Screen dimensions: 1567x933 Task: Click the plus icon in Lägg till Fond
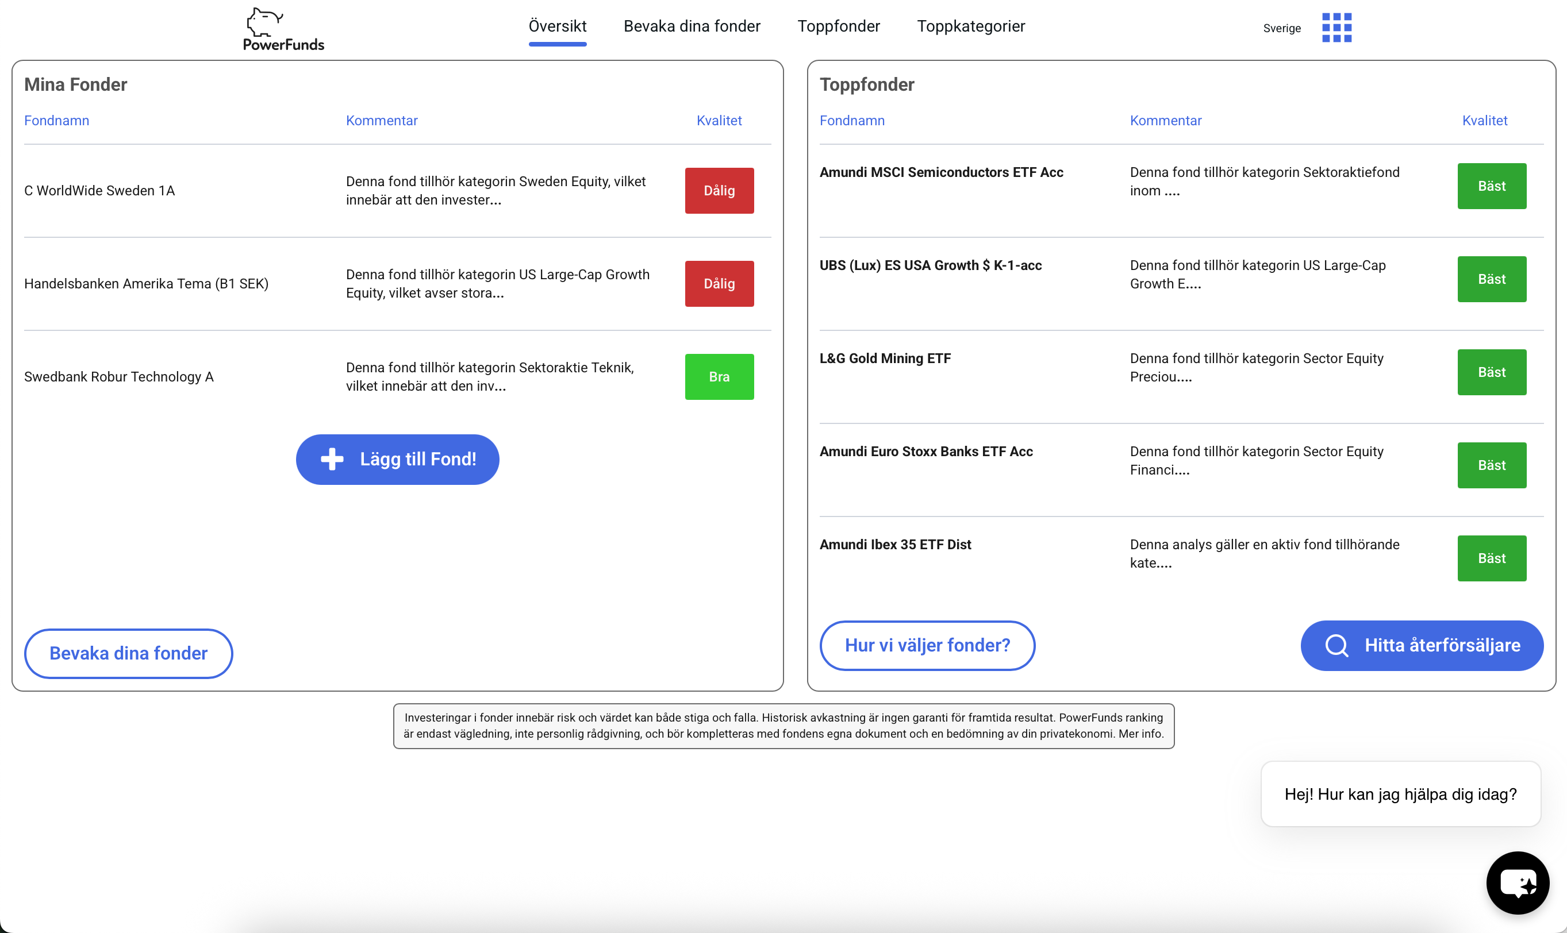click(332, 459)
